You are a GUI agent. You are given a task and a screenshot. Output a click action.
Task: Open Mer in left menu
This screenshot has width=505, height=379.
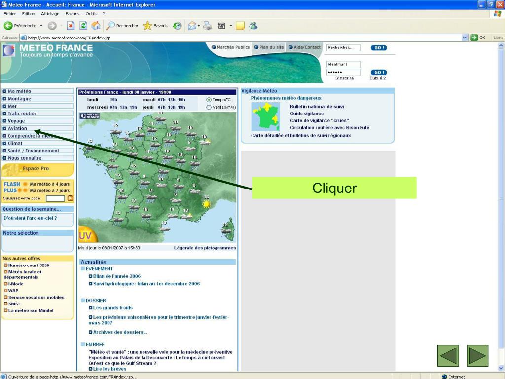click(38, 106)
